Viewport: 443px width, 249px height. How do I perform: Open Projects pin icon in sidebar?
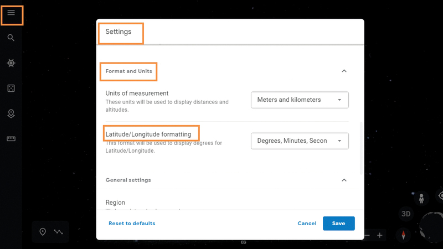click(x=11, y=113)
